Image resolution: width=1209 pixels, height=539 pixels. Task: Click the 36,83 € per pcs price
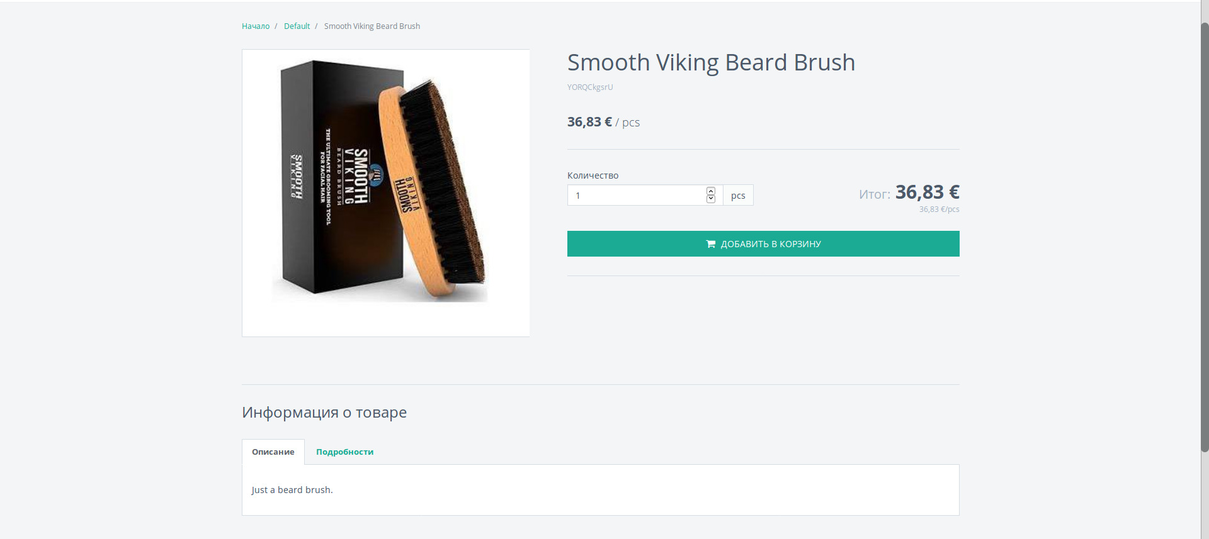coord(603,122)
